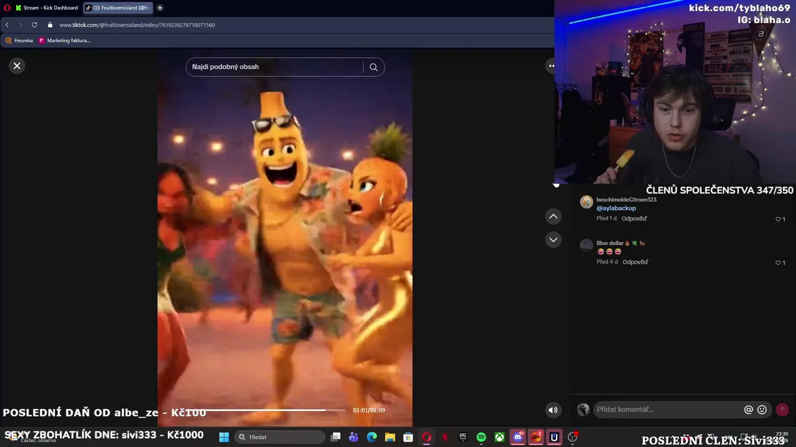Like Blue dollar's comment heart
Image resolution: width=796 pixels, height=447 pixels.
click(x=778, y=263)
